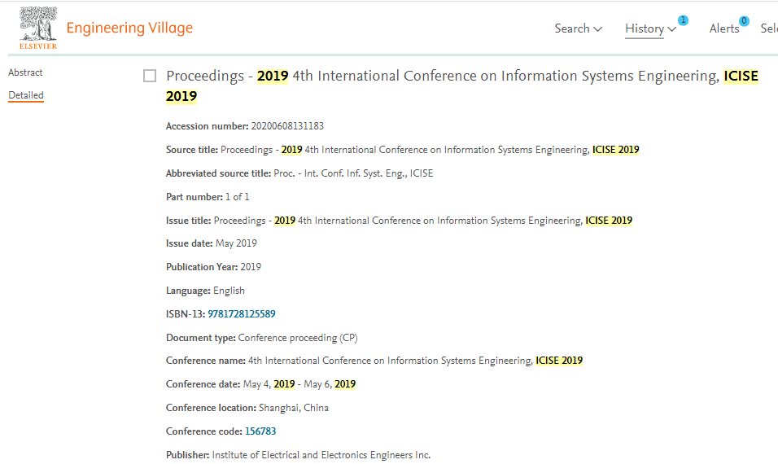Viewport: 778px width, 464px height.
Task: Click the abbreviated source title Proc. - Int. Conf. Inf. Syst. Eng.
Action: [x=353, y=173]
